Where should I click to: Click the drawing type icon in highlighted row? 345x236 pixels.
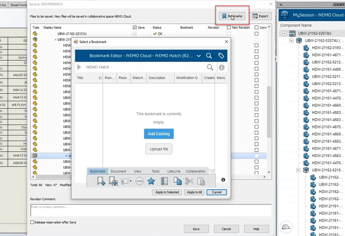point(35,156)
